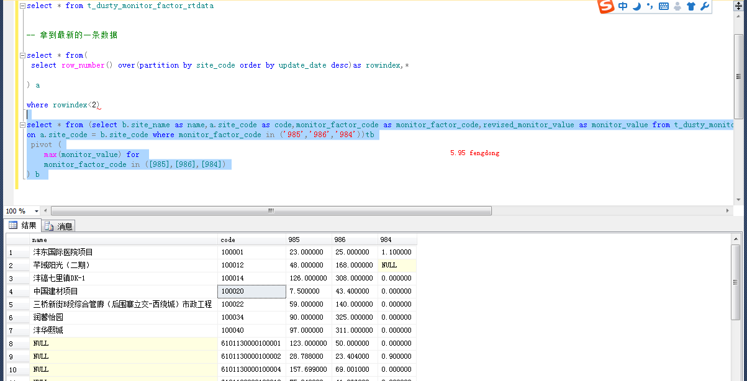Click the editor horizontal scroll right arrow
The height and width of the screenshot is (381, 747).
coord(729,211)
